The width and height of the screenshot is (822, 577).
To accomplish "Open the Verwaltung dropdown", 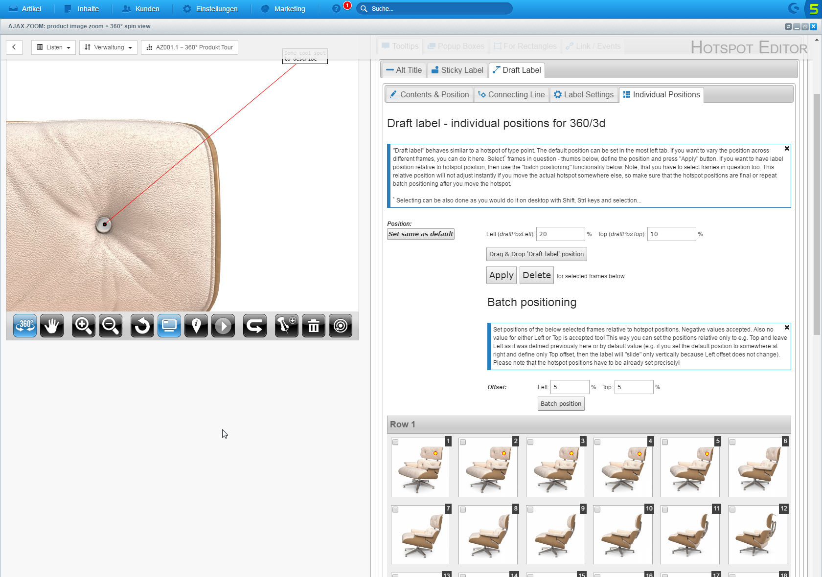I will click(x=108, y=47).
